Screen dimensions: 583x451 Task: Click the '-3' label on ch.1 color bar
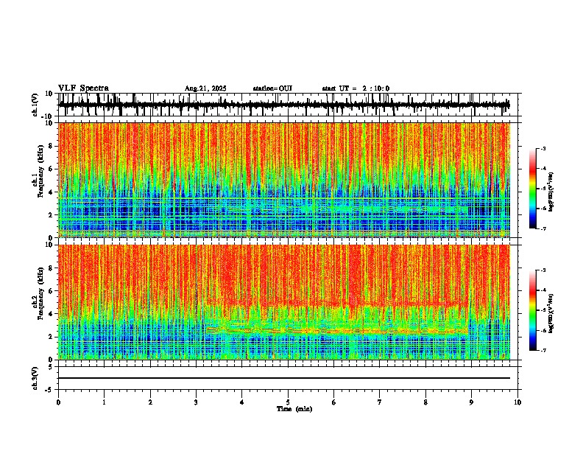[x=543, y=148]
